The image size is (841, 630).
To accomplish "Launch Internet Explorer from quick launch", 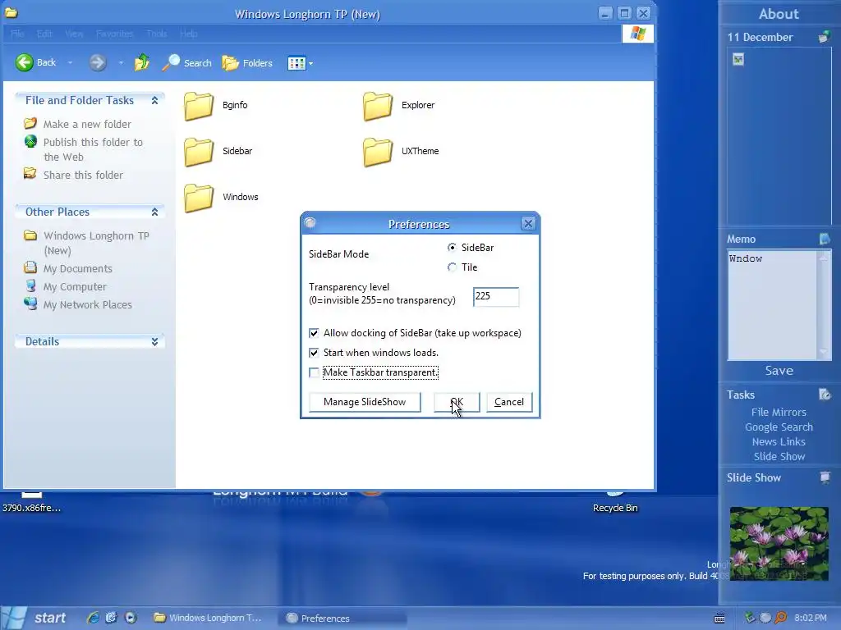I will [x=93, y=618].
